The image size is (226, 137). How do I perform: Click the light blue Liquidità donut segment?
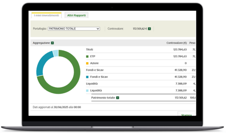(56, 53)
